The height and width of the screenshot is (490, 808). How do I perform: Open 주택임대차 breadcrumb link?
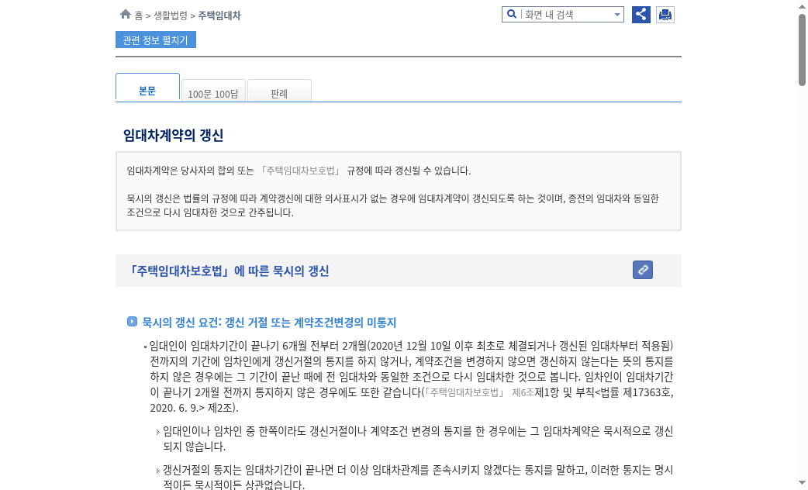tap(219, 16)
